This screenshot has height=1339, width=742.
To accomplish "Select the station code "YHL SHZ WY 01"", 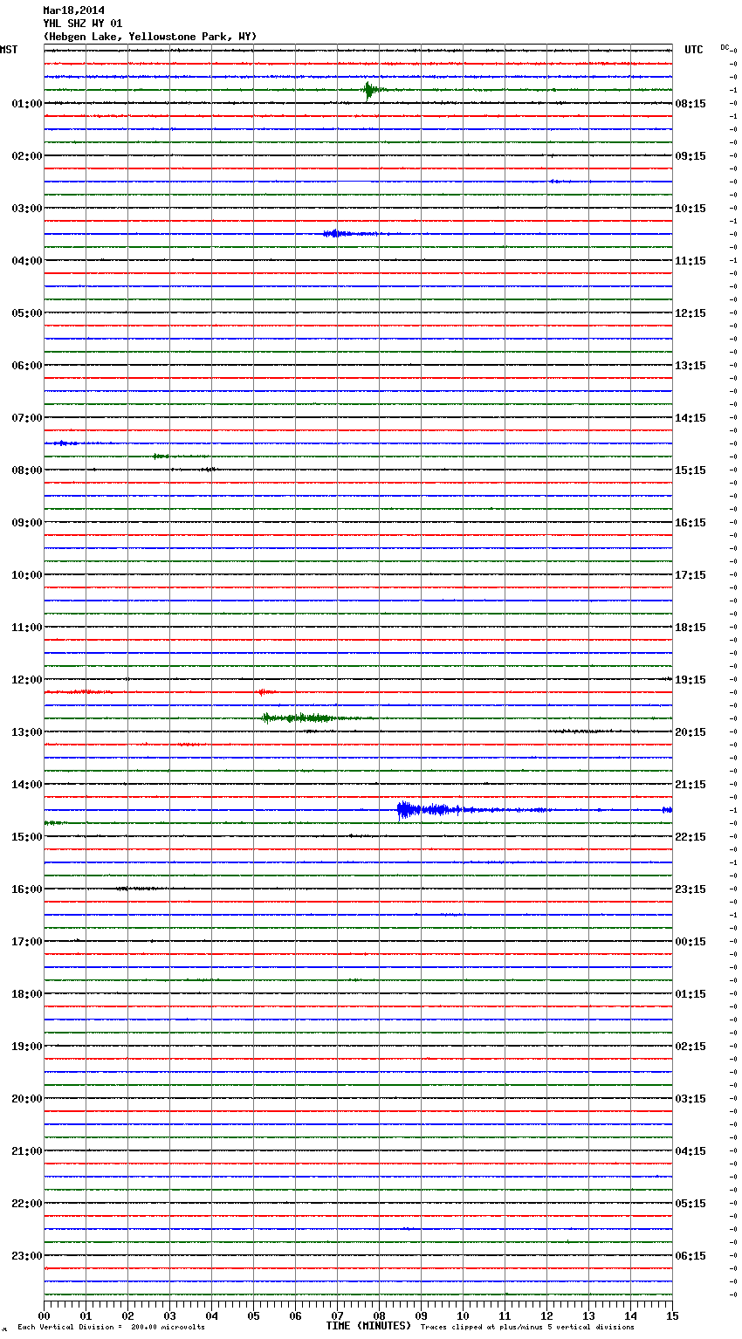I will point(83,24).
